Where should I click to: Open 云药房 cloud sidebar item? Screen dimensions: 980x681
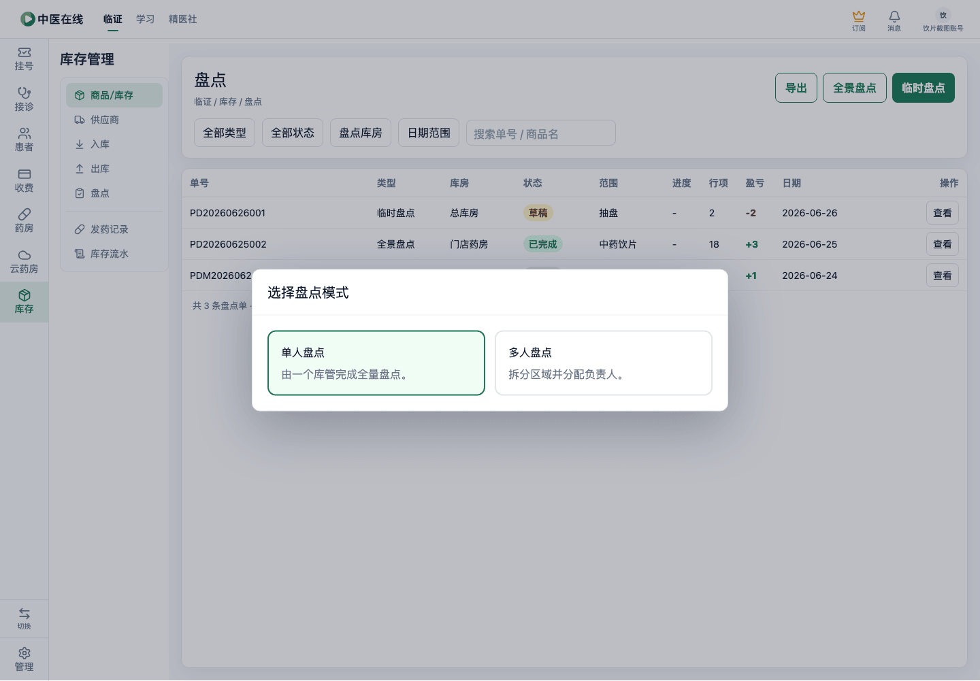pos(24,262)
